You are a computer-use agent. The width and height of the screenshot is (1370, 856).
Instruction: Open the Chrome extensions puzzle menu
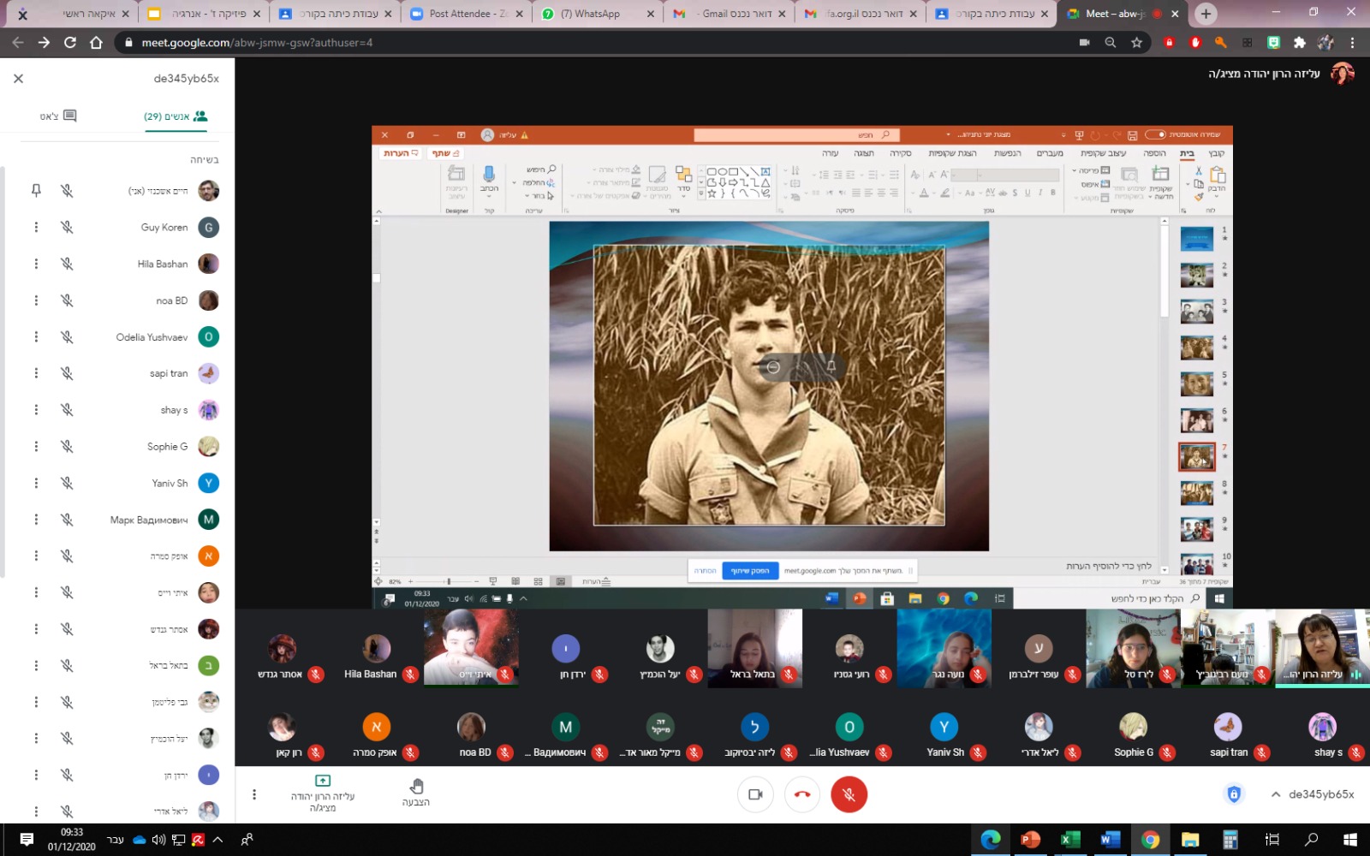[1299, 42]
